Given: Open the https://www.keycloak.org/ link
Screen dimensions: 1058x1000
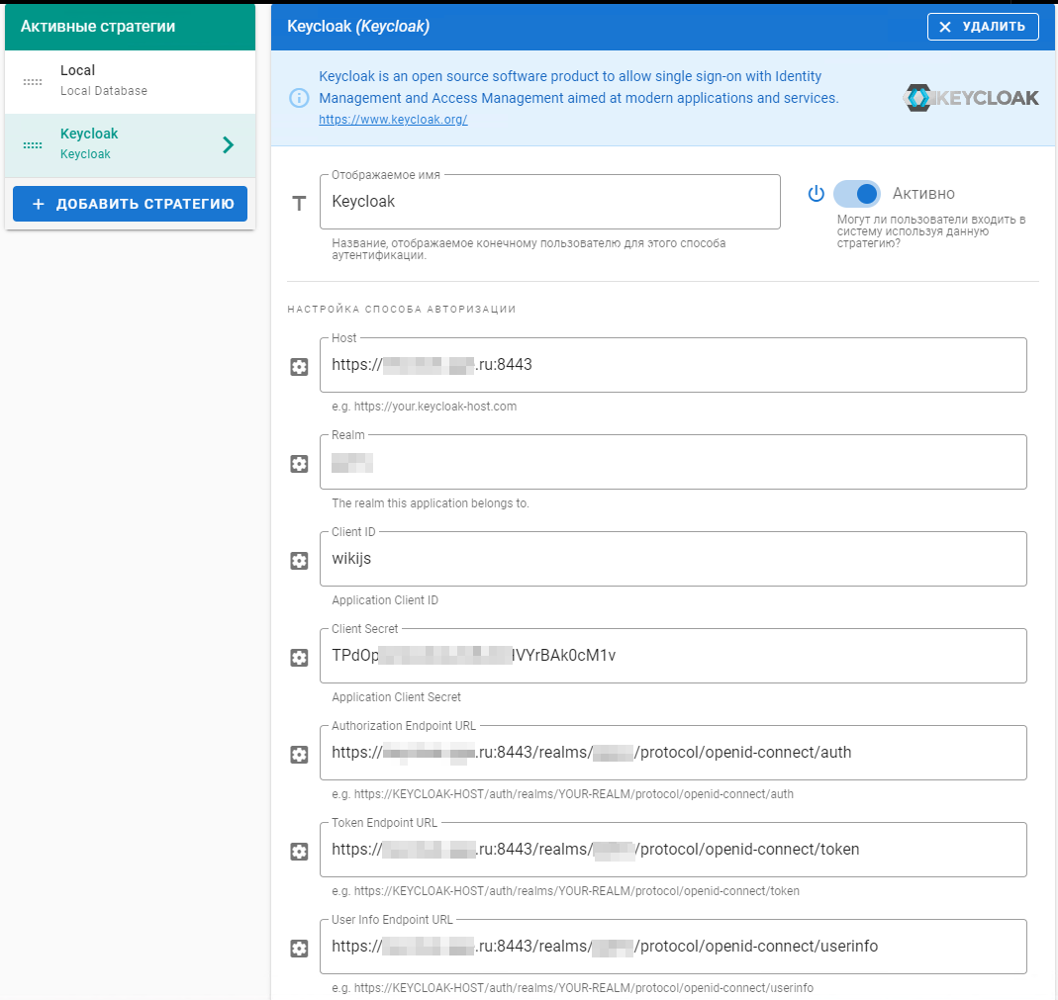Looking at the screenshot, I should click(393, 120).
